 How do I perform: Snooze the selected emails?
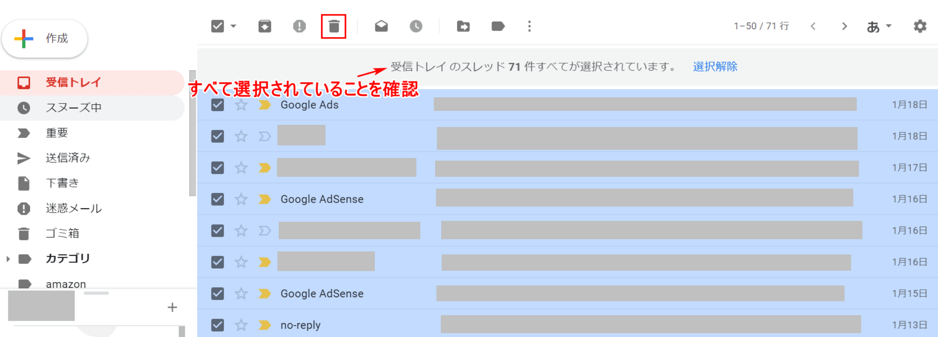[416, 26]
